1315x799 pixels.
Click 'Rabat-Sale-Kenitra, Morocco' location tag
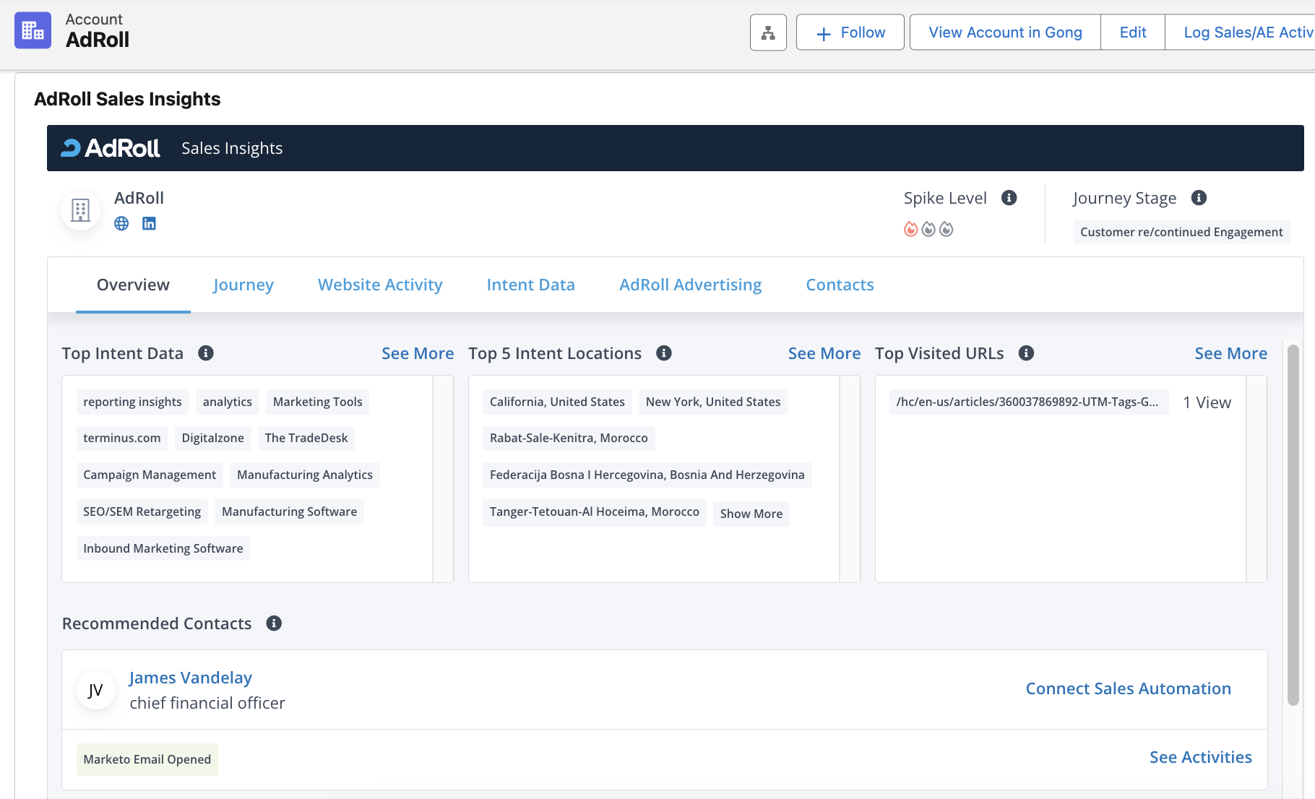click(x=569, y=438)
